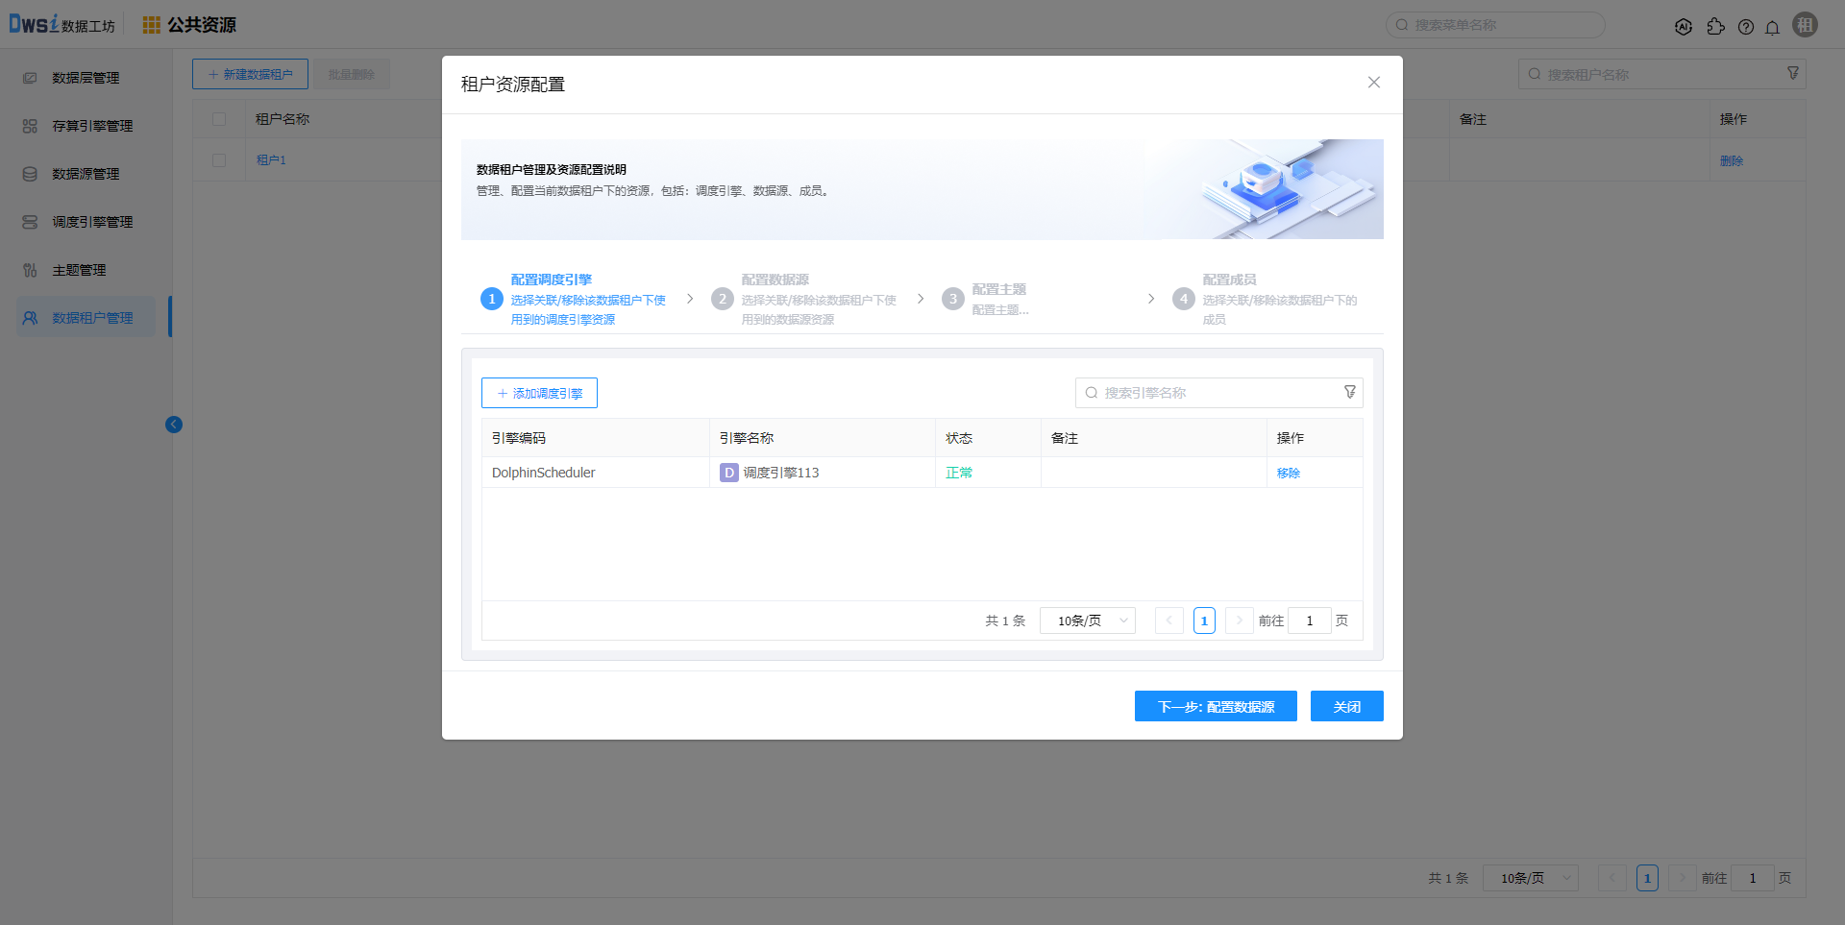Screen dimensions: 1845x925
Task: Open the notification bell icon
Action: [1772, 27]
